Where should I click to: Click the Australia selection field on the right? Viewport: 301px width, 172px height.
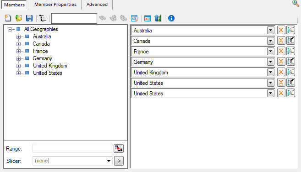click(202, 31)
